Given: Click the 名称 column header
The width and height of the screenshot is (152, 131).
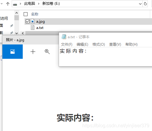Looking at the screenshot, I should pyautogui.click(x=35, y=14).
